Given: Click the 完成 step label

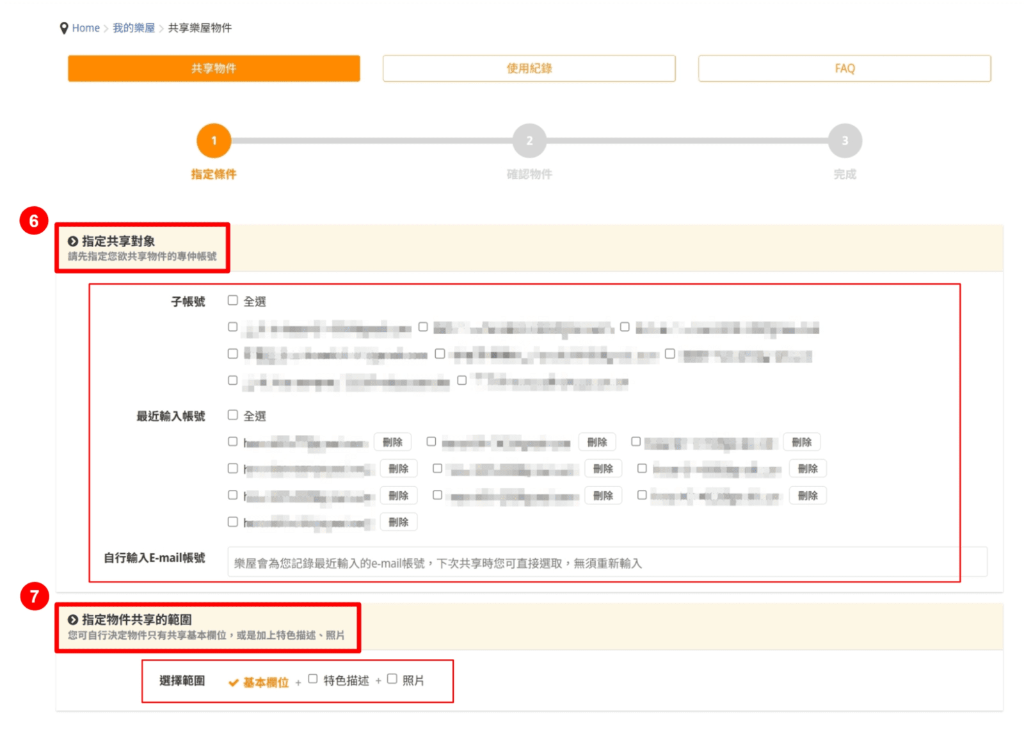Looking at the screenshot, I should 845,174.
